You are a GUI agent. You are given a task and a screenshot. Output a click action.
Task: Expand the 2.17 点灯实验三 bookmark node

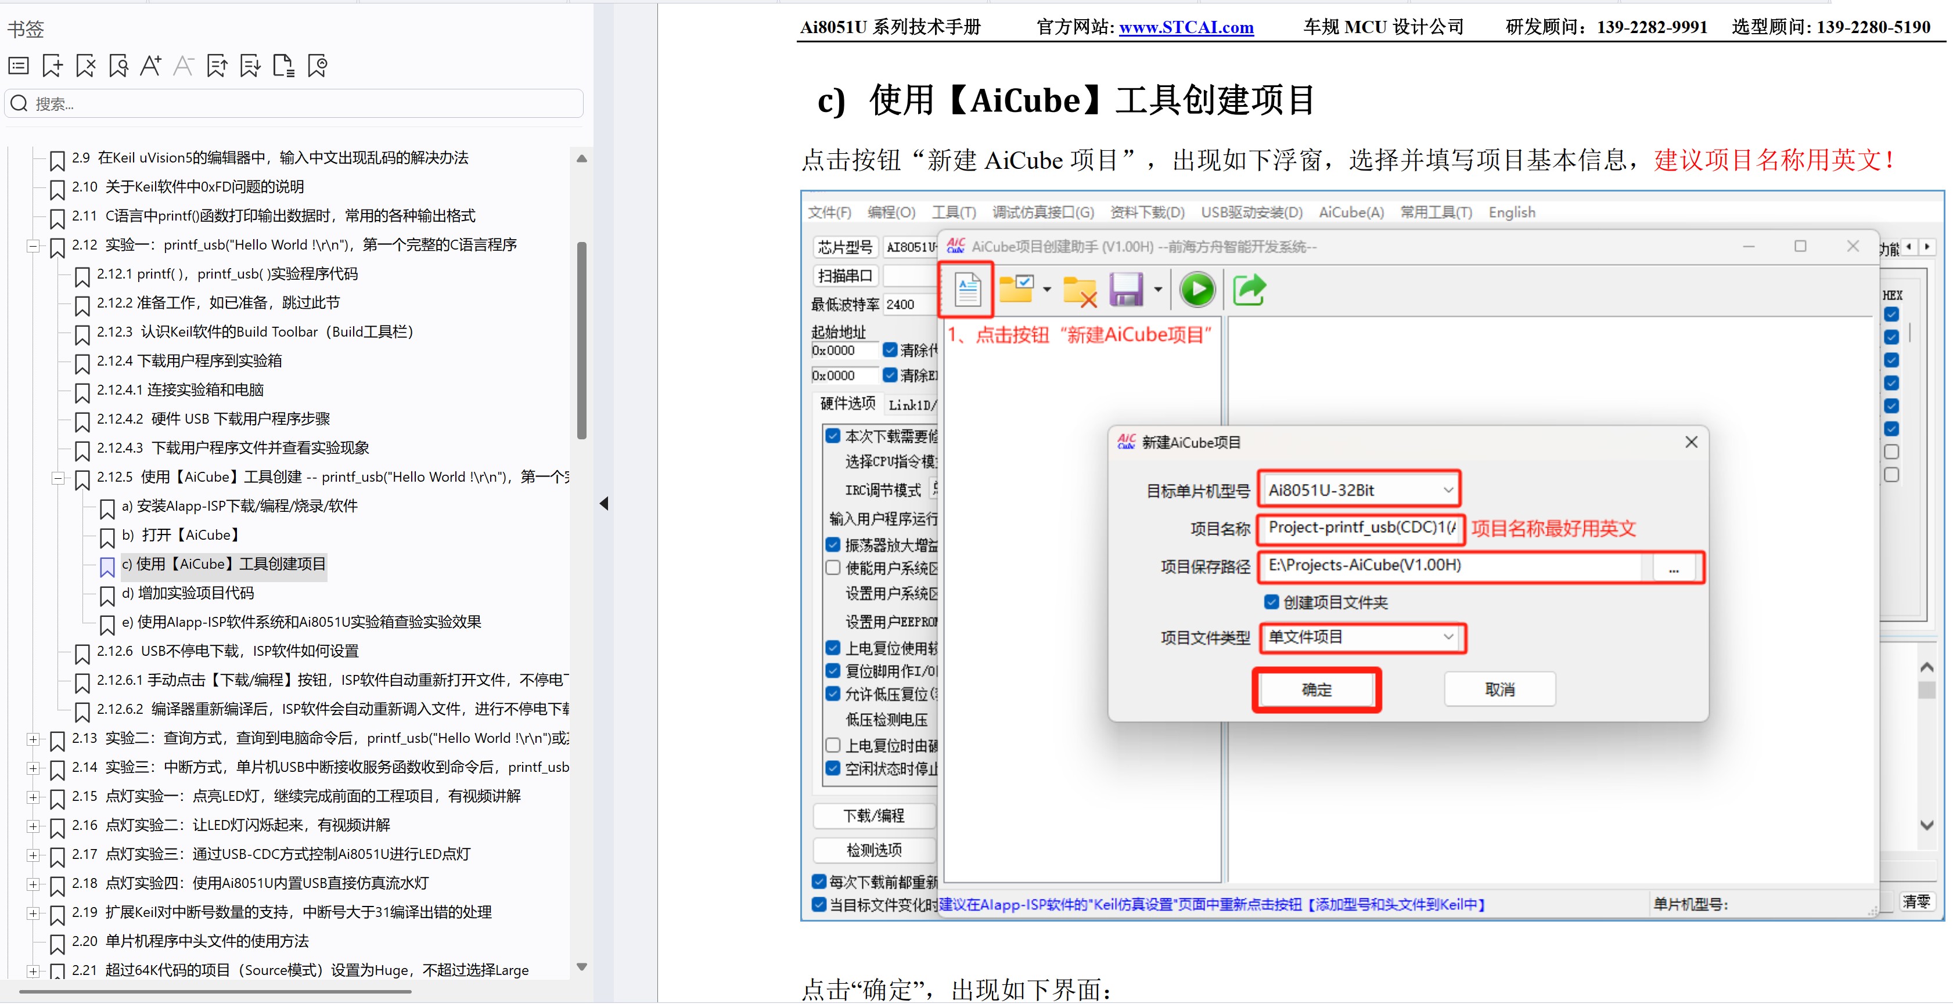coord(33,855)
